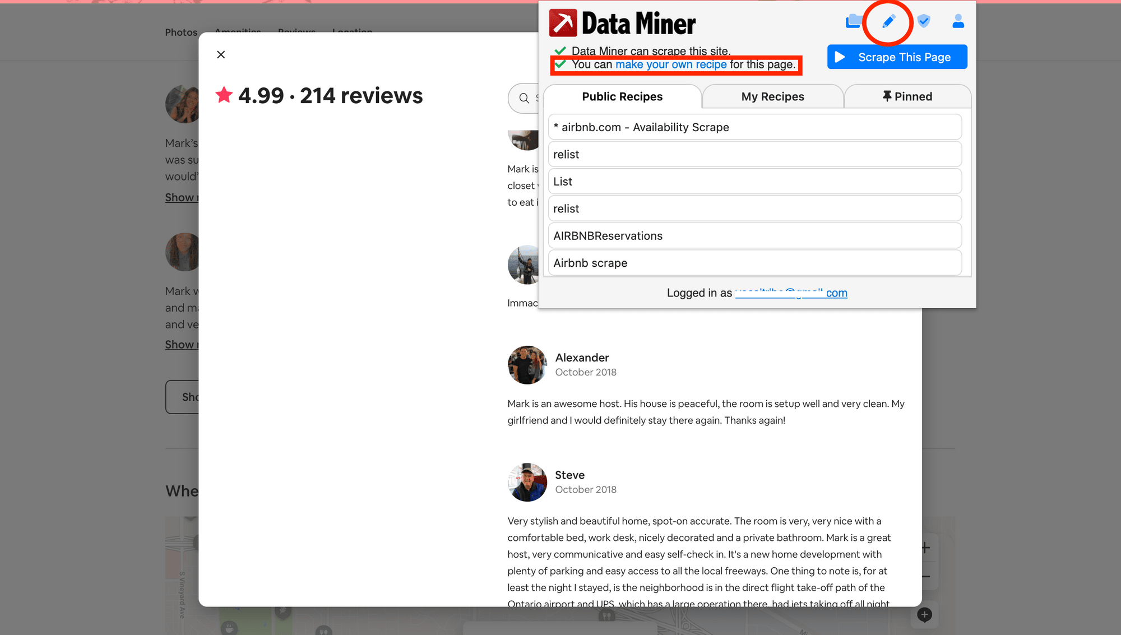Click the Data Miner logo icon
This screenshot has height=635, width=1121.
563,23
